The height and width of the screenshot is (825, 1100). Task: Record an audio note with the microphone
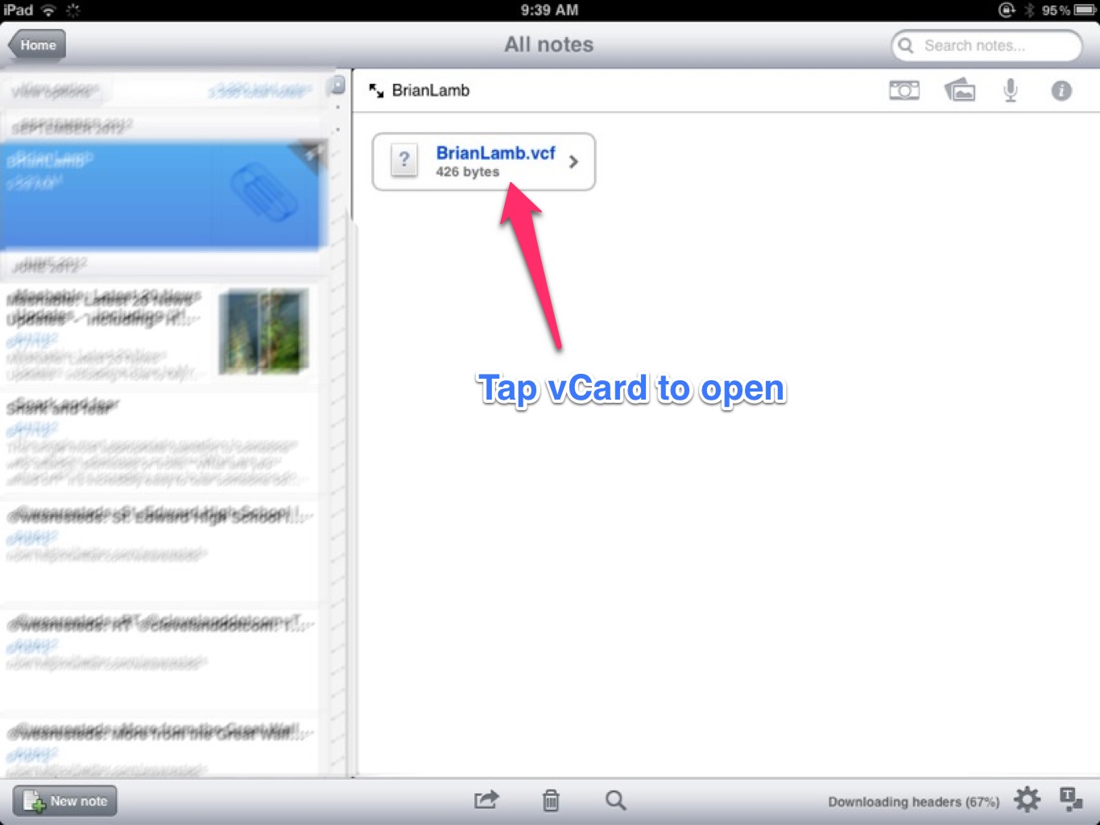[1010, 90]
